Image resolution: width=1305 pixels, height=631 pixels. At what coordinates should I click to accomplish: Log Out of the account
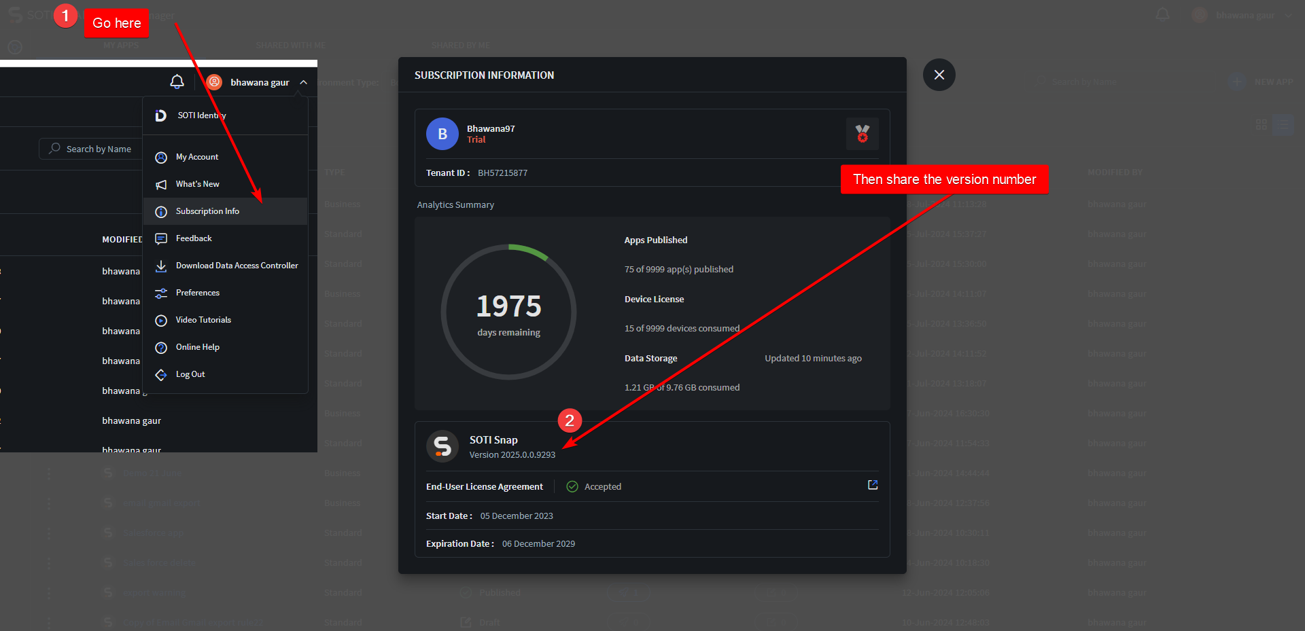(190, 374)
